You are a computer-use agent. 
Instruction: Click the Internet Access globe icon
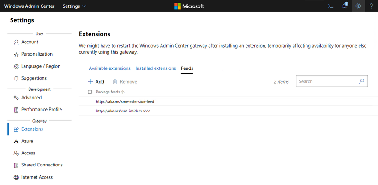[16, 178]
